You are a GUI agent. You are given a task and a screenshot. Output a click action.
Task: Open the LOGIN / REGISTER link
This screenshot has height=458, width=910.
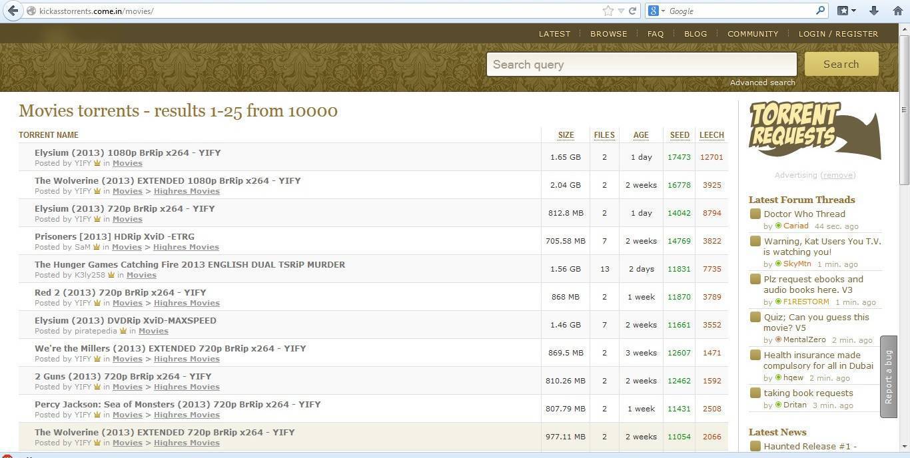tap(838, 33)
